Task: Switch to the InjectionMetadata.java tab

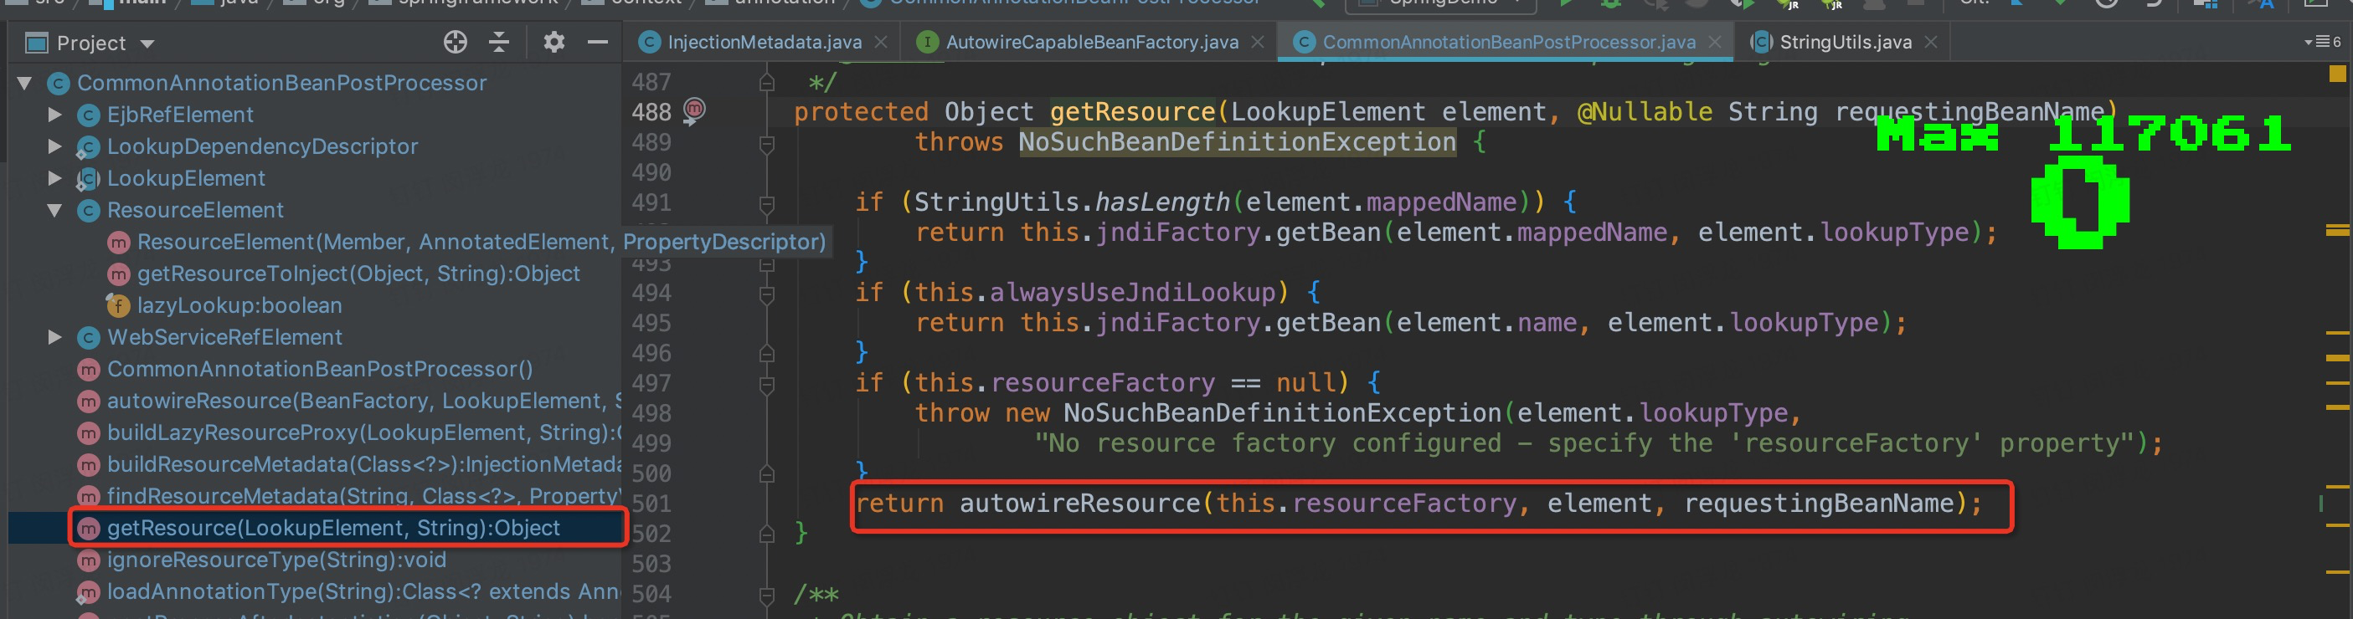Action: 764,42
